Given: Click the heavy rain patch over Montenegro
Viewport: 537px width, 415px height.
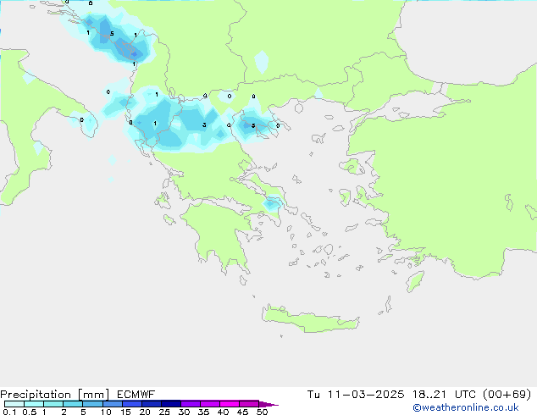Looking at the screenshot, I should pos(129,48).
